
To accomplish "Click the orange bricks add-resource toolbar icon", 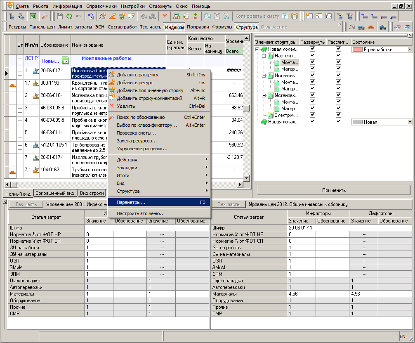I will [x=112, y=17].
